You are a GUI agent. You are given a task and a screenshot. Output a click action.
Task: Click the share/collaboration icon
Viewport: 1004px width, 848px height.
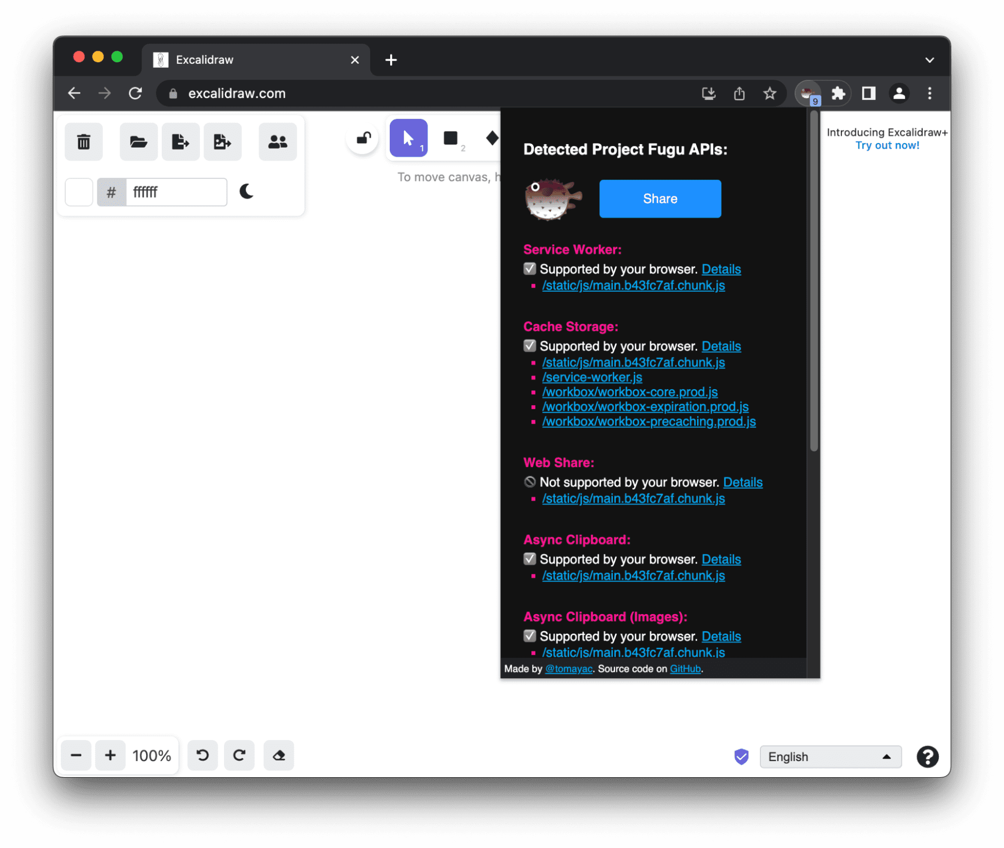pyautogui.click(x=278, y=141)
